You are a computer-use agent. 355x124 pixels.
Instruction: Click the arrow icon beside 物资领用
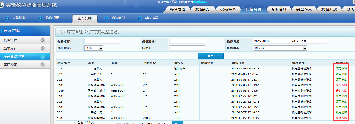click(40, 18)
